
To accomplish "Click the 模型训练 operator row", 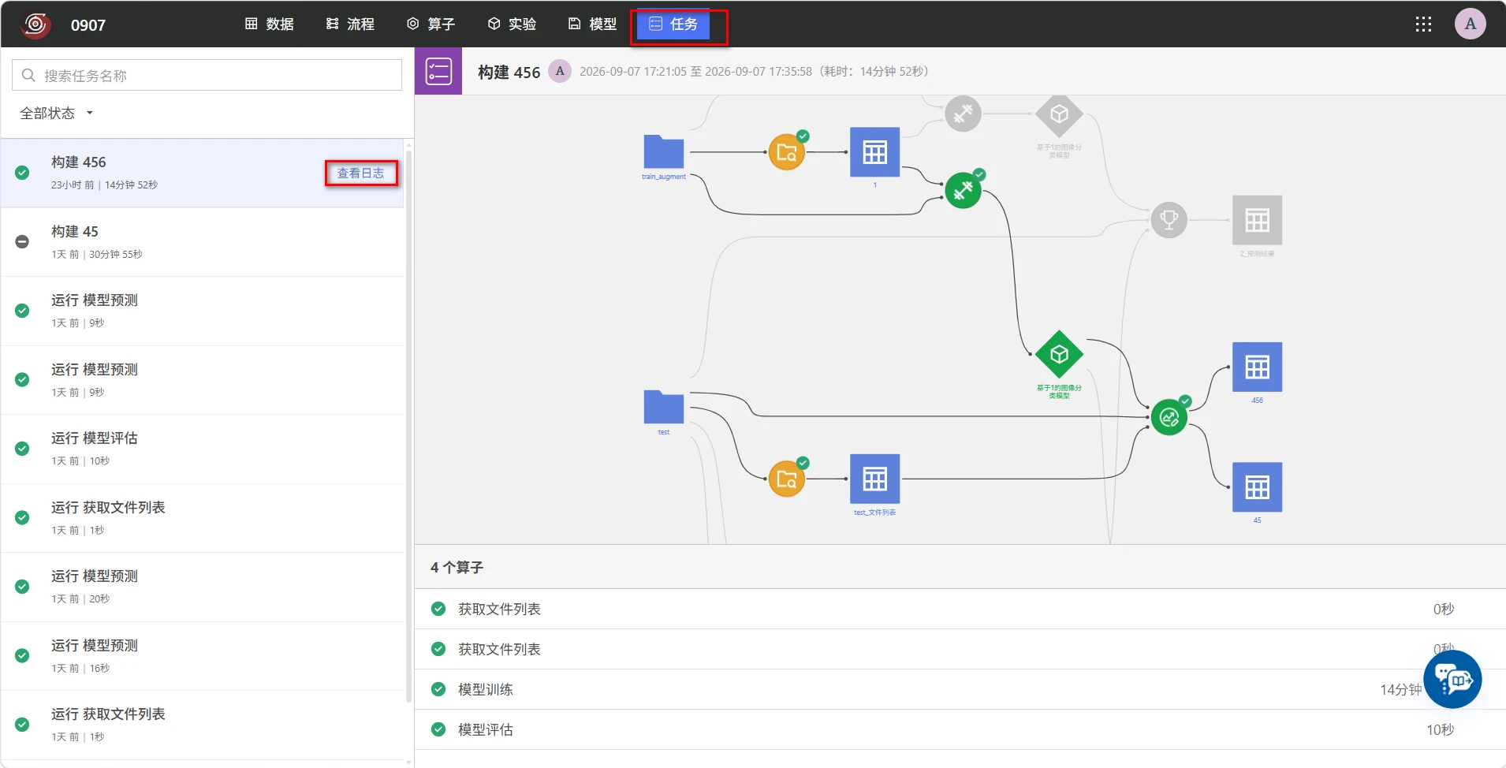I will point(960,689).
